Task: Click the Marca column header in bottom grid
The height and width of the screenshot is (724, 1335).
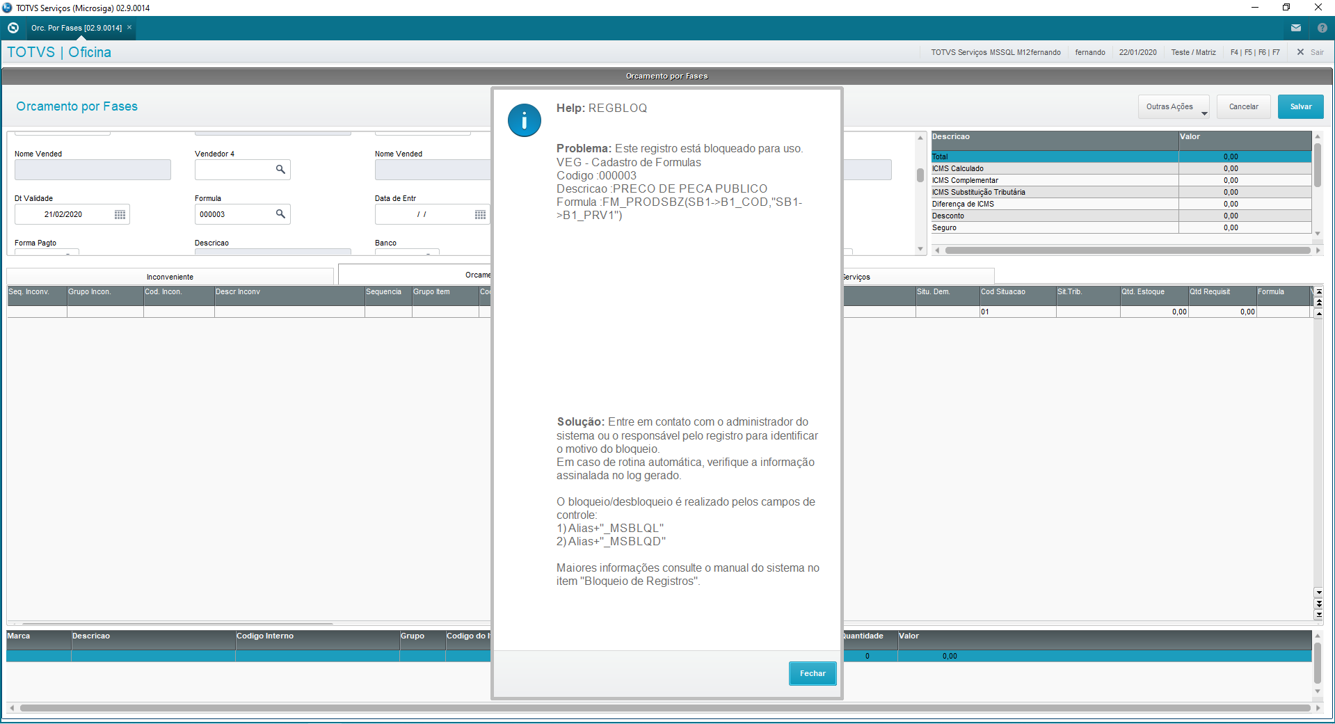Action: click(39, 640)
